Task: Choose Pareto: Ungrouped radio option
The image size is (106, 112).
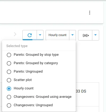Action: [9, 72]
